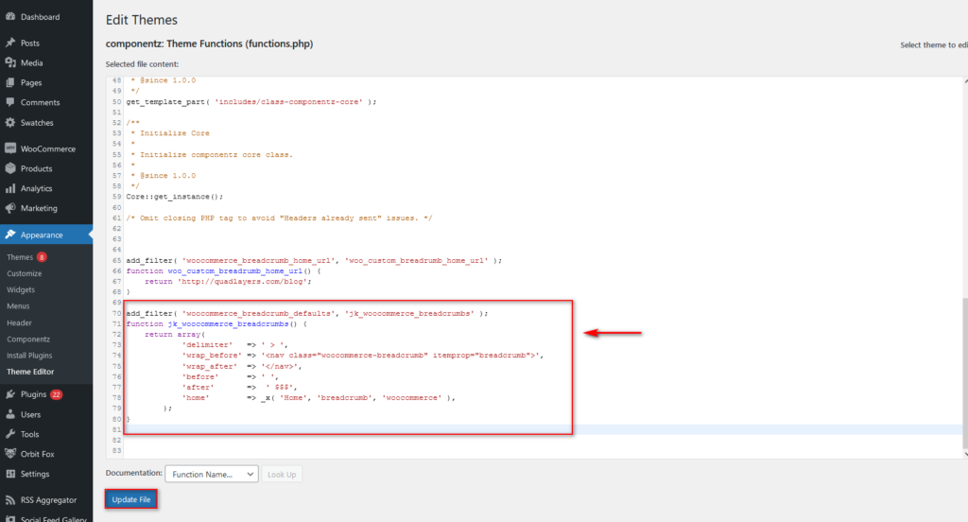Click the 'home' key on line 78
The height and width of the screenshot is (522, 968).
[195, 397]
